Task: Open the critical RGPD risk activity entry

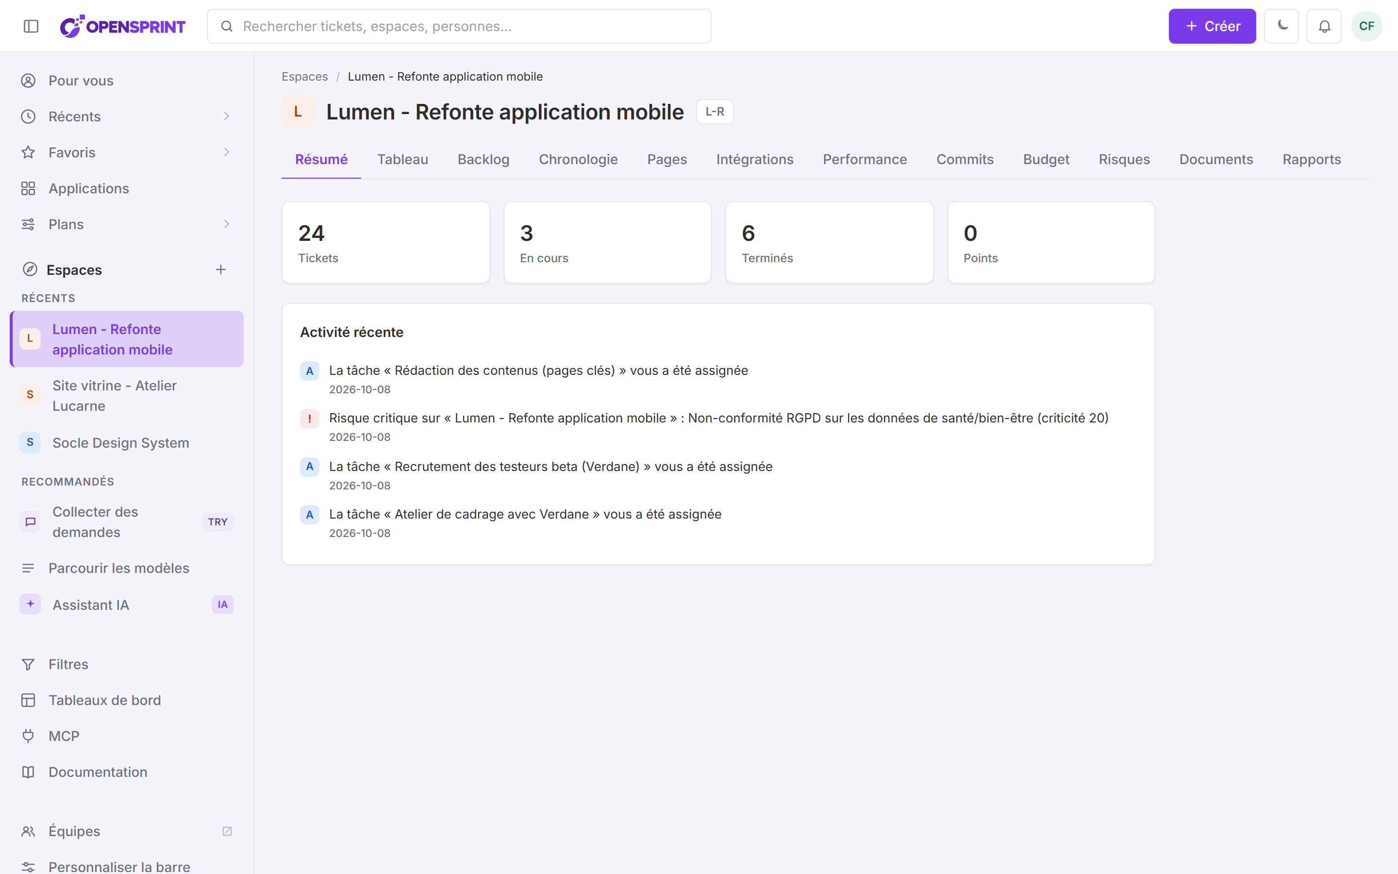Action: click(x=718, y=427)
